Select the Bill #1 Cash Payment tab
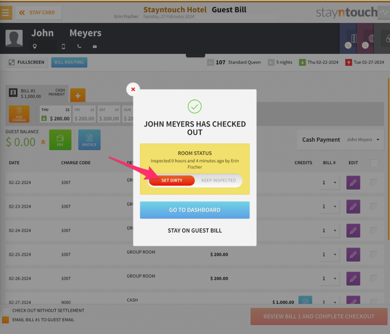390x334 pixels. (x=37, y=93)
